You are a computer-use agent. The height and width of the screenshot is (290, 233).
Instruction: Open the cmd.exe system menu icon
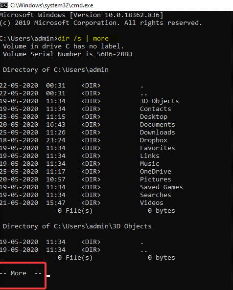pos(4,5)
